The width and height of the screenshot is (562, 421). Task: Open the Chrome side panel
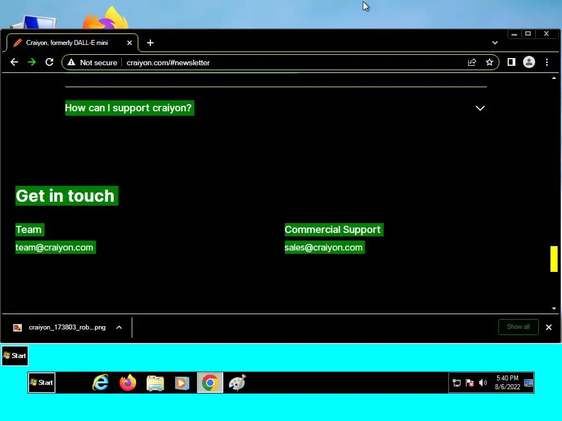coord(511,62)
